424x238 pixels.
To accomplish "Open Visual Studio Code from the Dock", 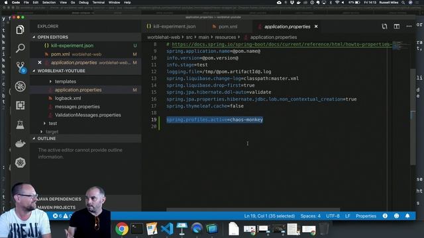I will coord(167,229).
